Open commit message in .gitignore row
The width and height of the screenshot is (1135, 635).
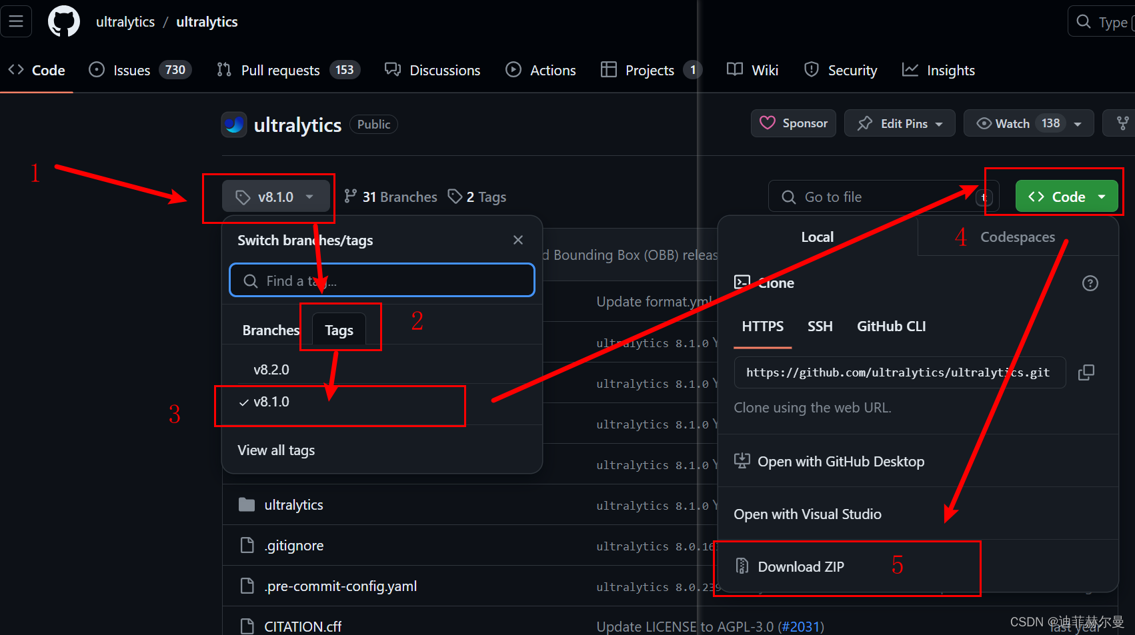tap(656, 546)
